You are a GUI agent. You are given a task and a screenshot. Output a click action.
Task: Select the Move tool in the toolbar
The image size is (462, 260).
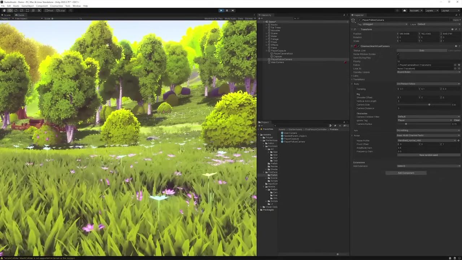(10, 10)
